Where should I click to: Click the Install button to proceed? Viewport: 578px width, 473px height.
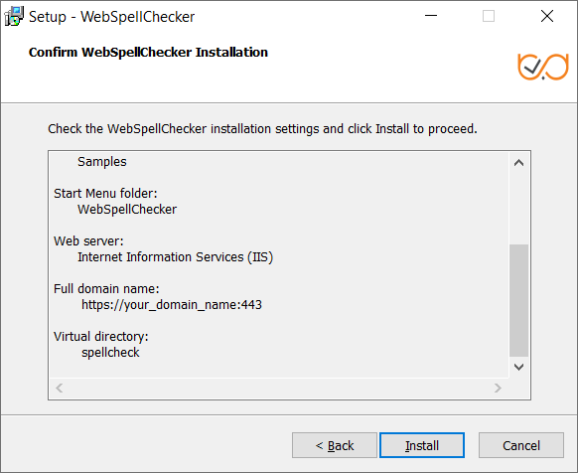tap(422, 445)
